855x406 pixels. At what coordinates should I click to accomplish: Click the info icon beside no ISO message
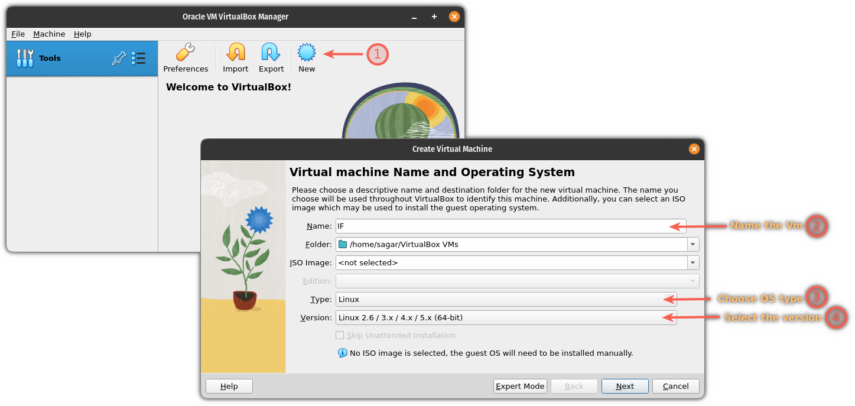tap(342, 353)
